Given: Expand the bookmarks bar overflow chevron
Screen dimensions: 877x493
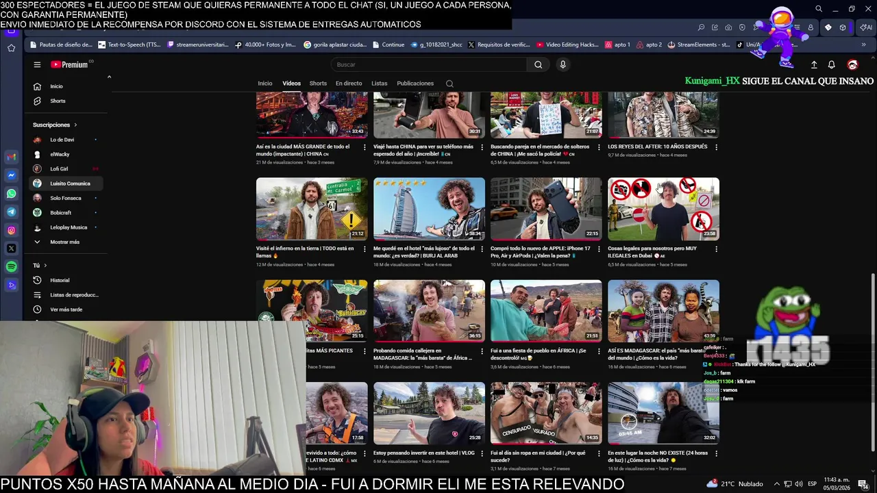Looking at the screenshot, I should pyautogui.click(x=863, y=45).
